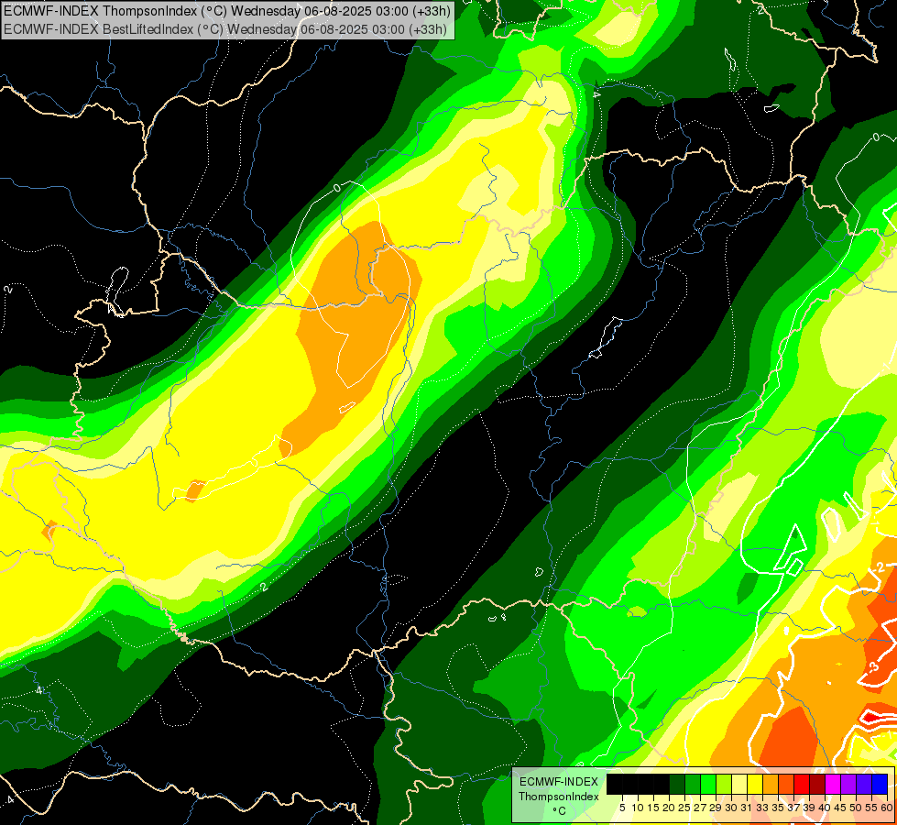Click the legend scale value 35

778,808
